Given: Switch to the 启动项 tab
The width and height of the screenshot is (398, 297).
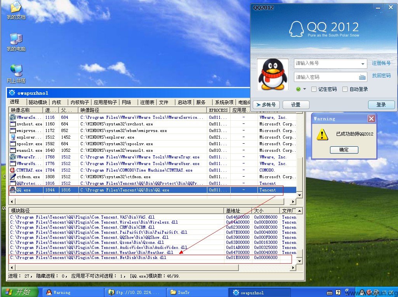Looking at the screenshot, I should (x=184, y=102).
